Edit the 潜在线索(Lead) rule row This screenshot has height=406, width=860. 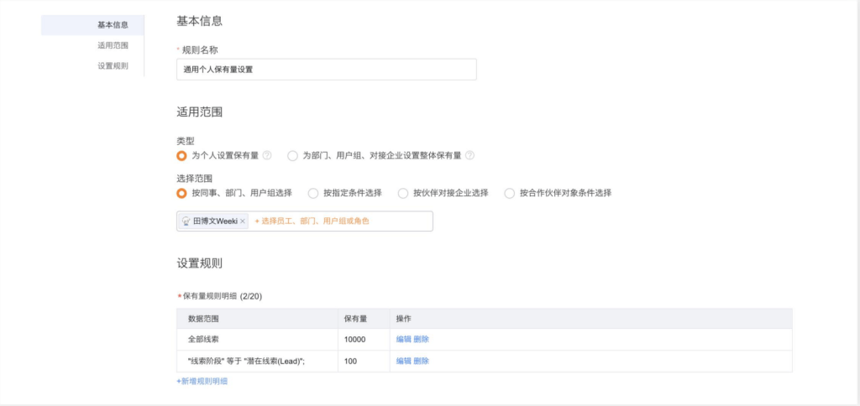[x=403, y=361]
